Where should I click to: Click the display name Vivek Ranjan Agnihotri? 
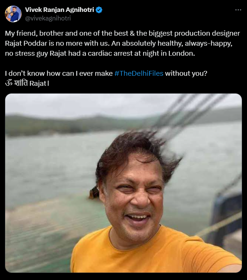click(60, 10)
